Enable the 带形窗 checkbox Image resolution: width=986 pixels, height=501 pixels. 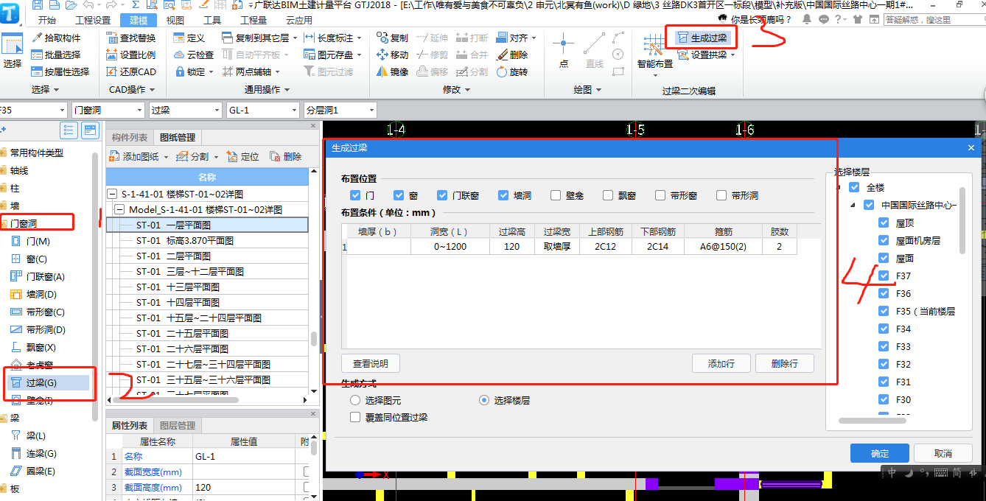click(660, 195)
